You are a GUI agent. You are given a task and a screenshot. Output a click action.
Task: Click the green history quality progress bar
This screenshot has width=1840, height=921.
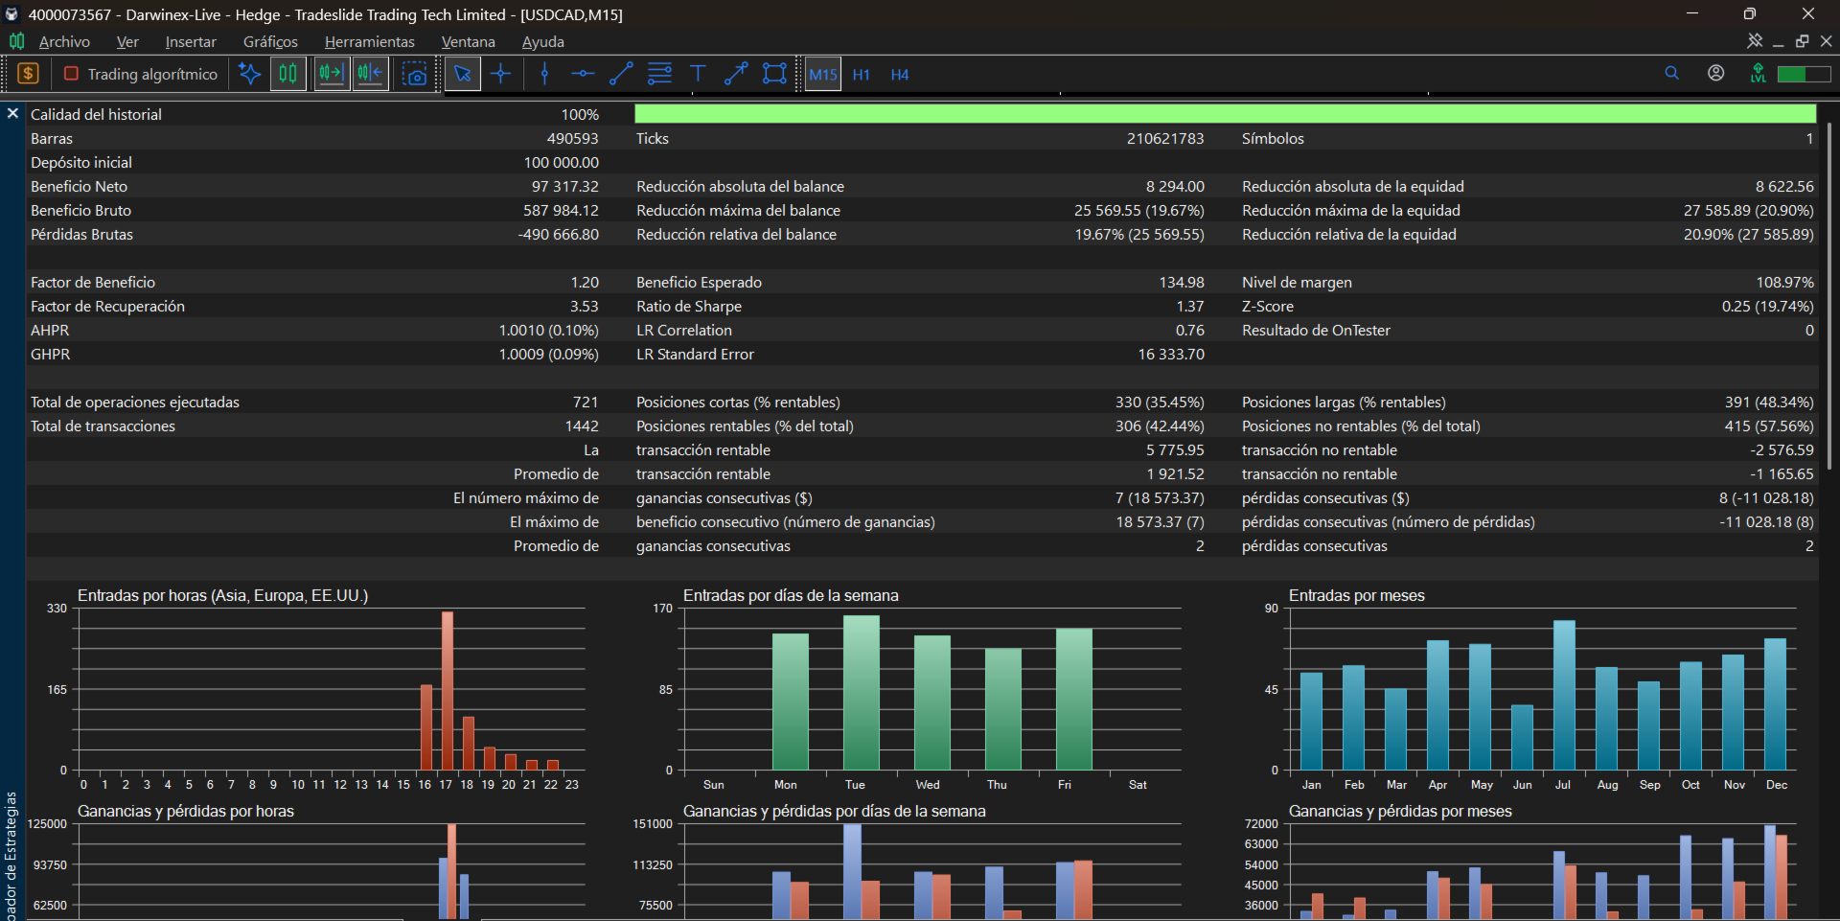[1225, 114]
